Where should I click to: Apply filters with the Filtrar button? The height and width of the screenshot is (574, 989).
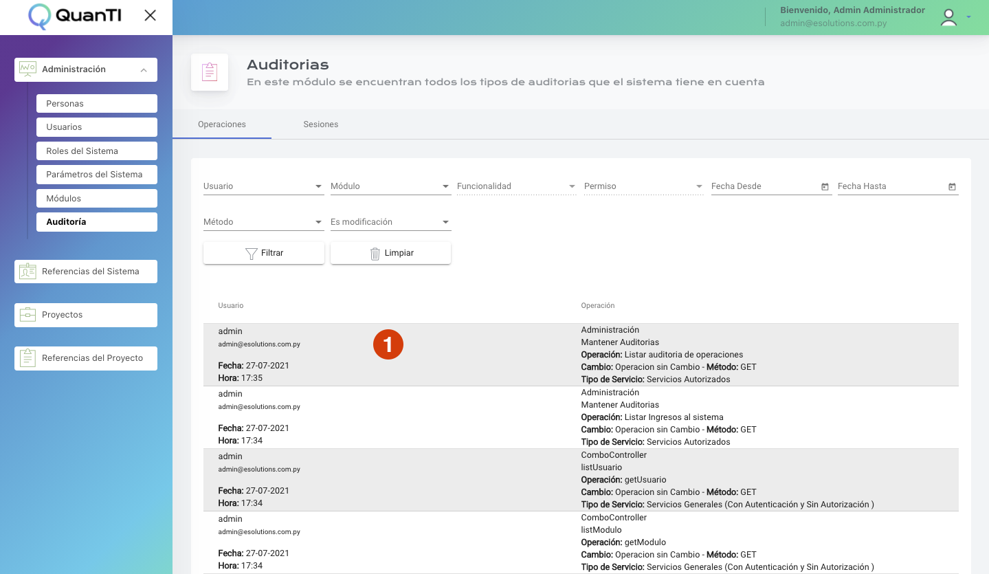click(264, 253)
